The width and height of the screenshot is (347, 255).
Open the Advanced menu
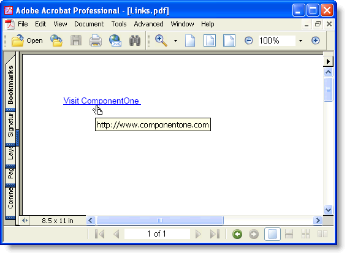[148, 24]
